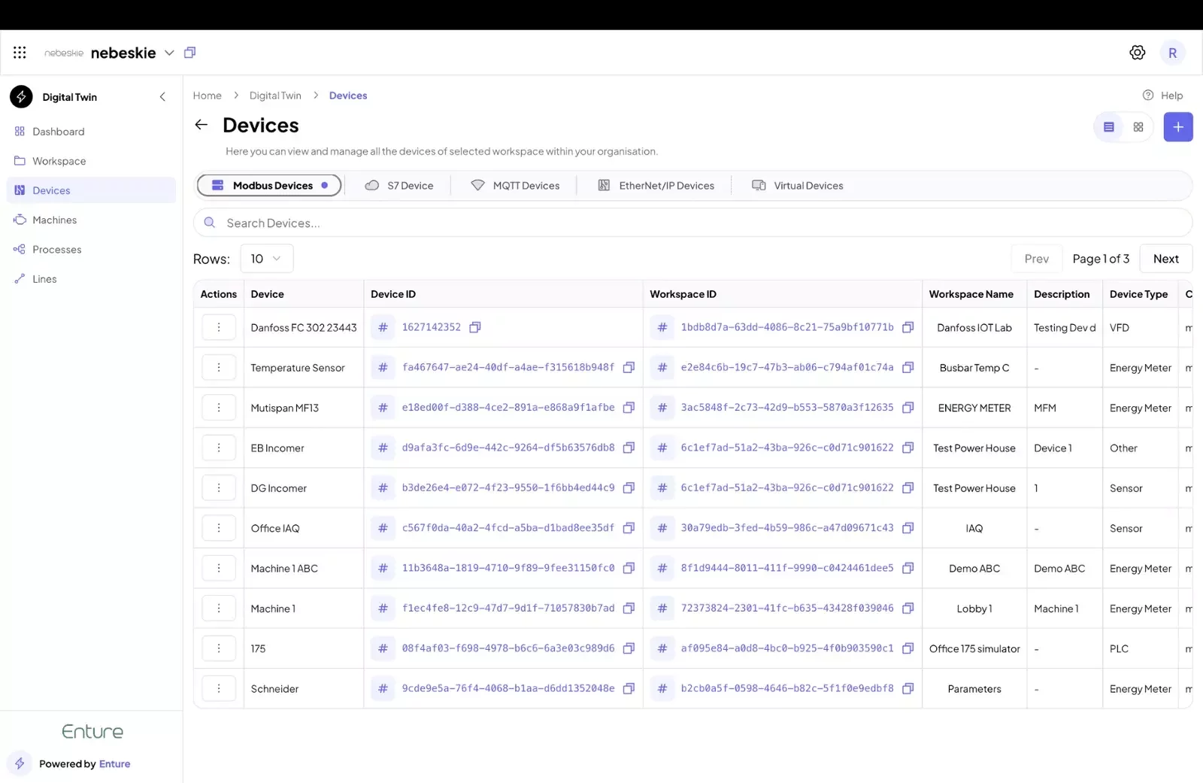The image size is (1203, 783).
Task: Copy workspace ID of Schneider device
Action: click(x=908, y=688)
